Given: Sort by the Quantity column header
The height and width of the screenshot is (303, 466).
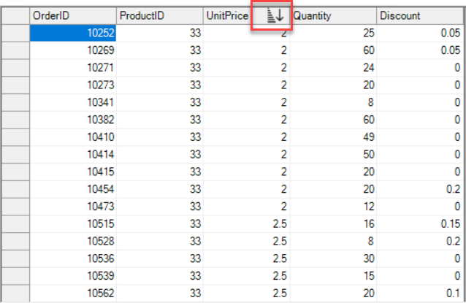Looking at the screenshot, I should click(x=333, y=15).
